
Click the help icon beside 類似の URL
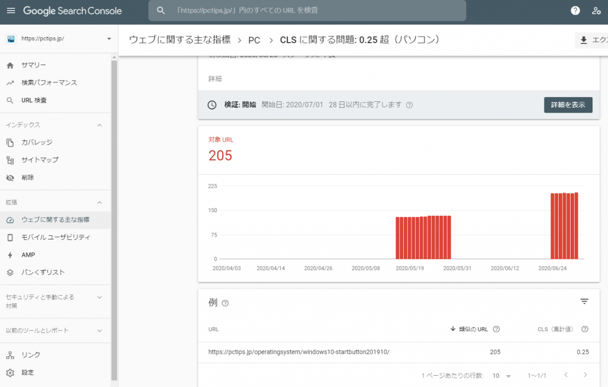coord(496,329)
